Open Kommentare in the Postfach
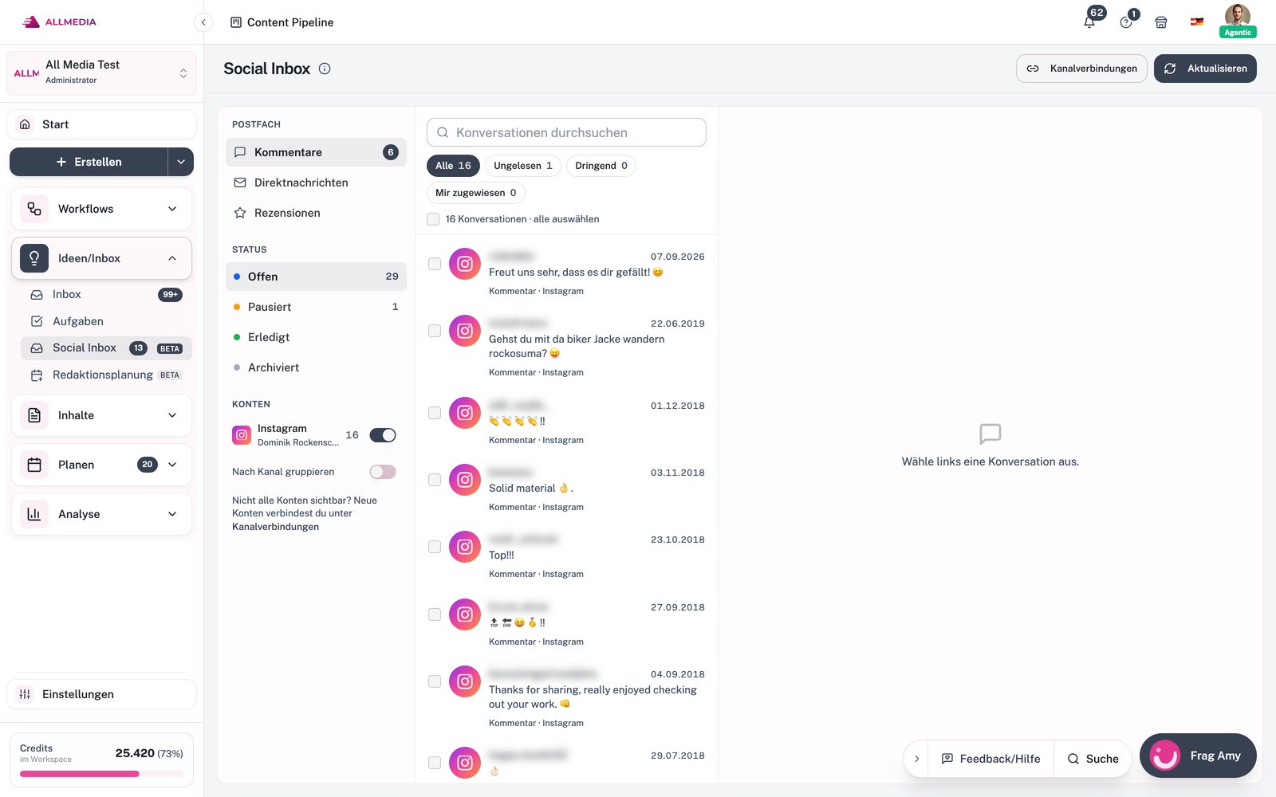This screenshot has height=797, width=1276. point(316,152)
